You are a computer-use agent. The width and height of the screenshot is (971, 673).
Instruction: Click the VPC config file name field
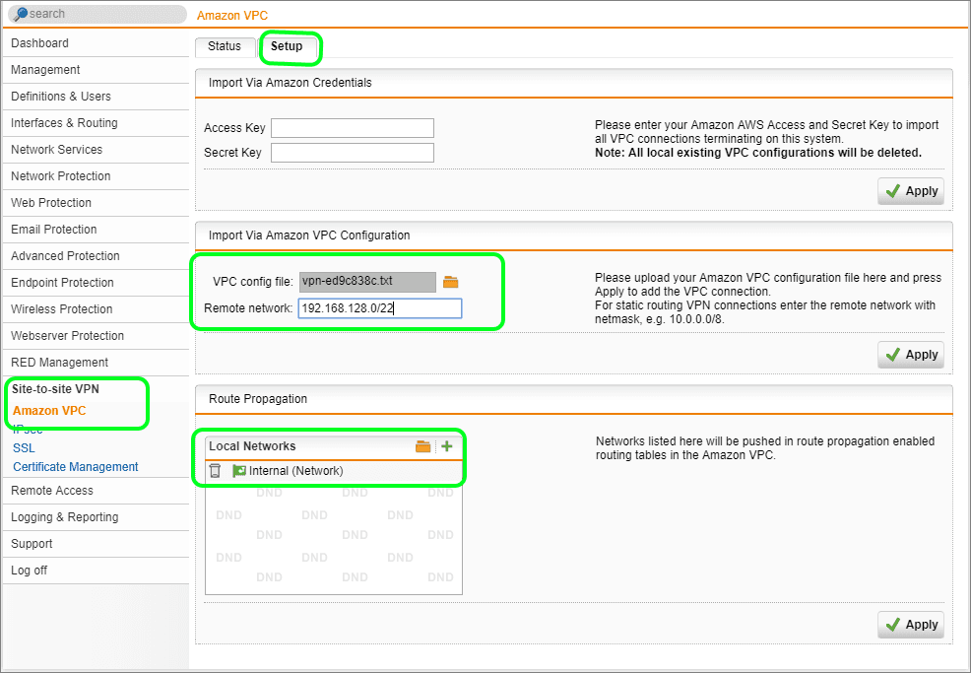(x=367, y=282)
